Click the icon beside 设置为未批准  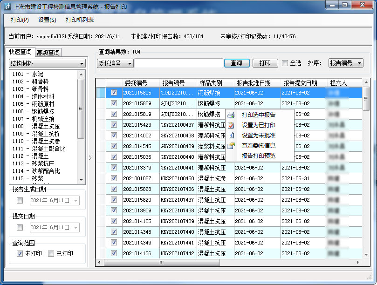tap(231, 136)
